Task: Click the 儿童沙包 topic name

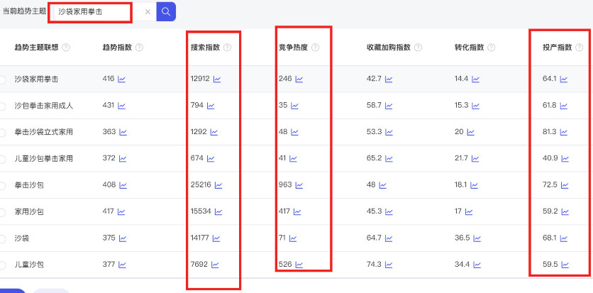Action: (29, 265)
